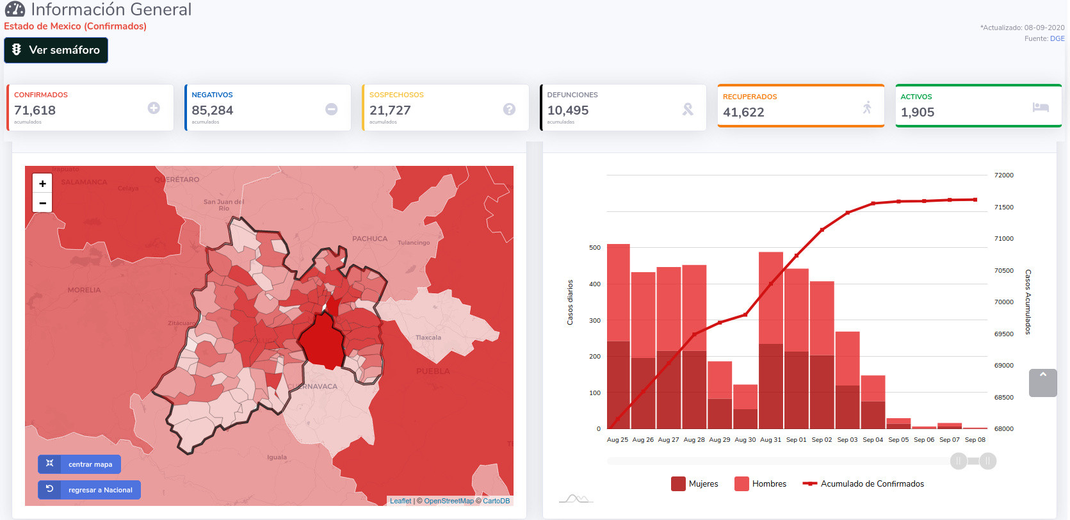Click the walking person icon in Recuperados card
Viewport: 1070px width, 520px height.
[867, 108]
